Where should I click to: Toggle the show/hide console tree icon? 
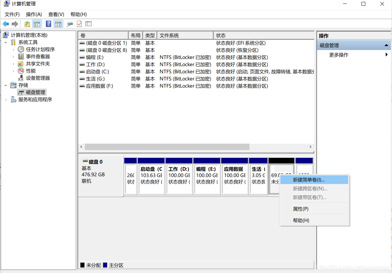click(x=37, y=24)
